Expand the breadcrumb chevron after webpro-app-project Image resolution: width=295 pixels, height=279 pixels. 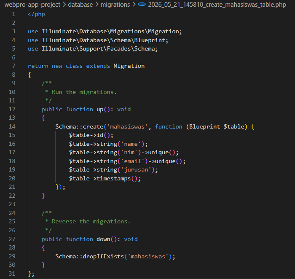[x=64, y=5]
